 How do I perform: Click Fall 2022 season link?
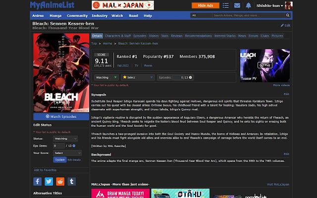pos(123,66)
